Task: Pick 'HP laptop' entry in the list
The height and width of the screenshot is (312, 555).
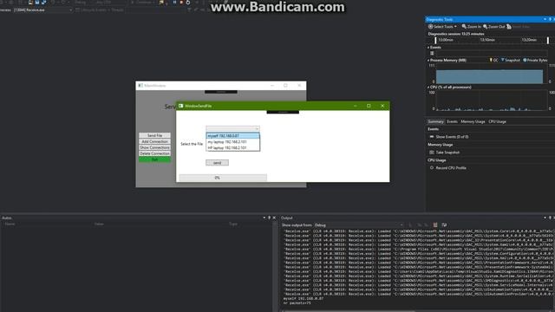Action: coord(233,147)
